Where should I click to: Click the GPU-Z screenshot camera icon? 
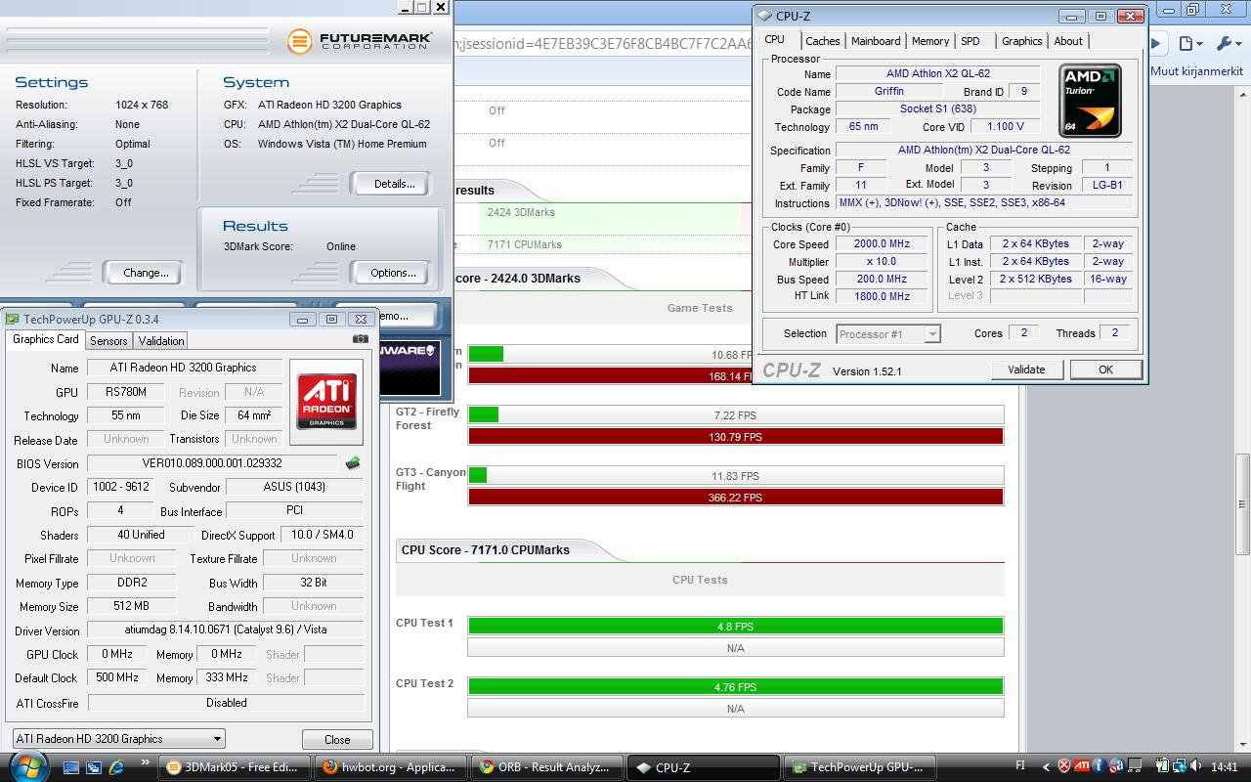click(361, 339)
